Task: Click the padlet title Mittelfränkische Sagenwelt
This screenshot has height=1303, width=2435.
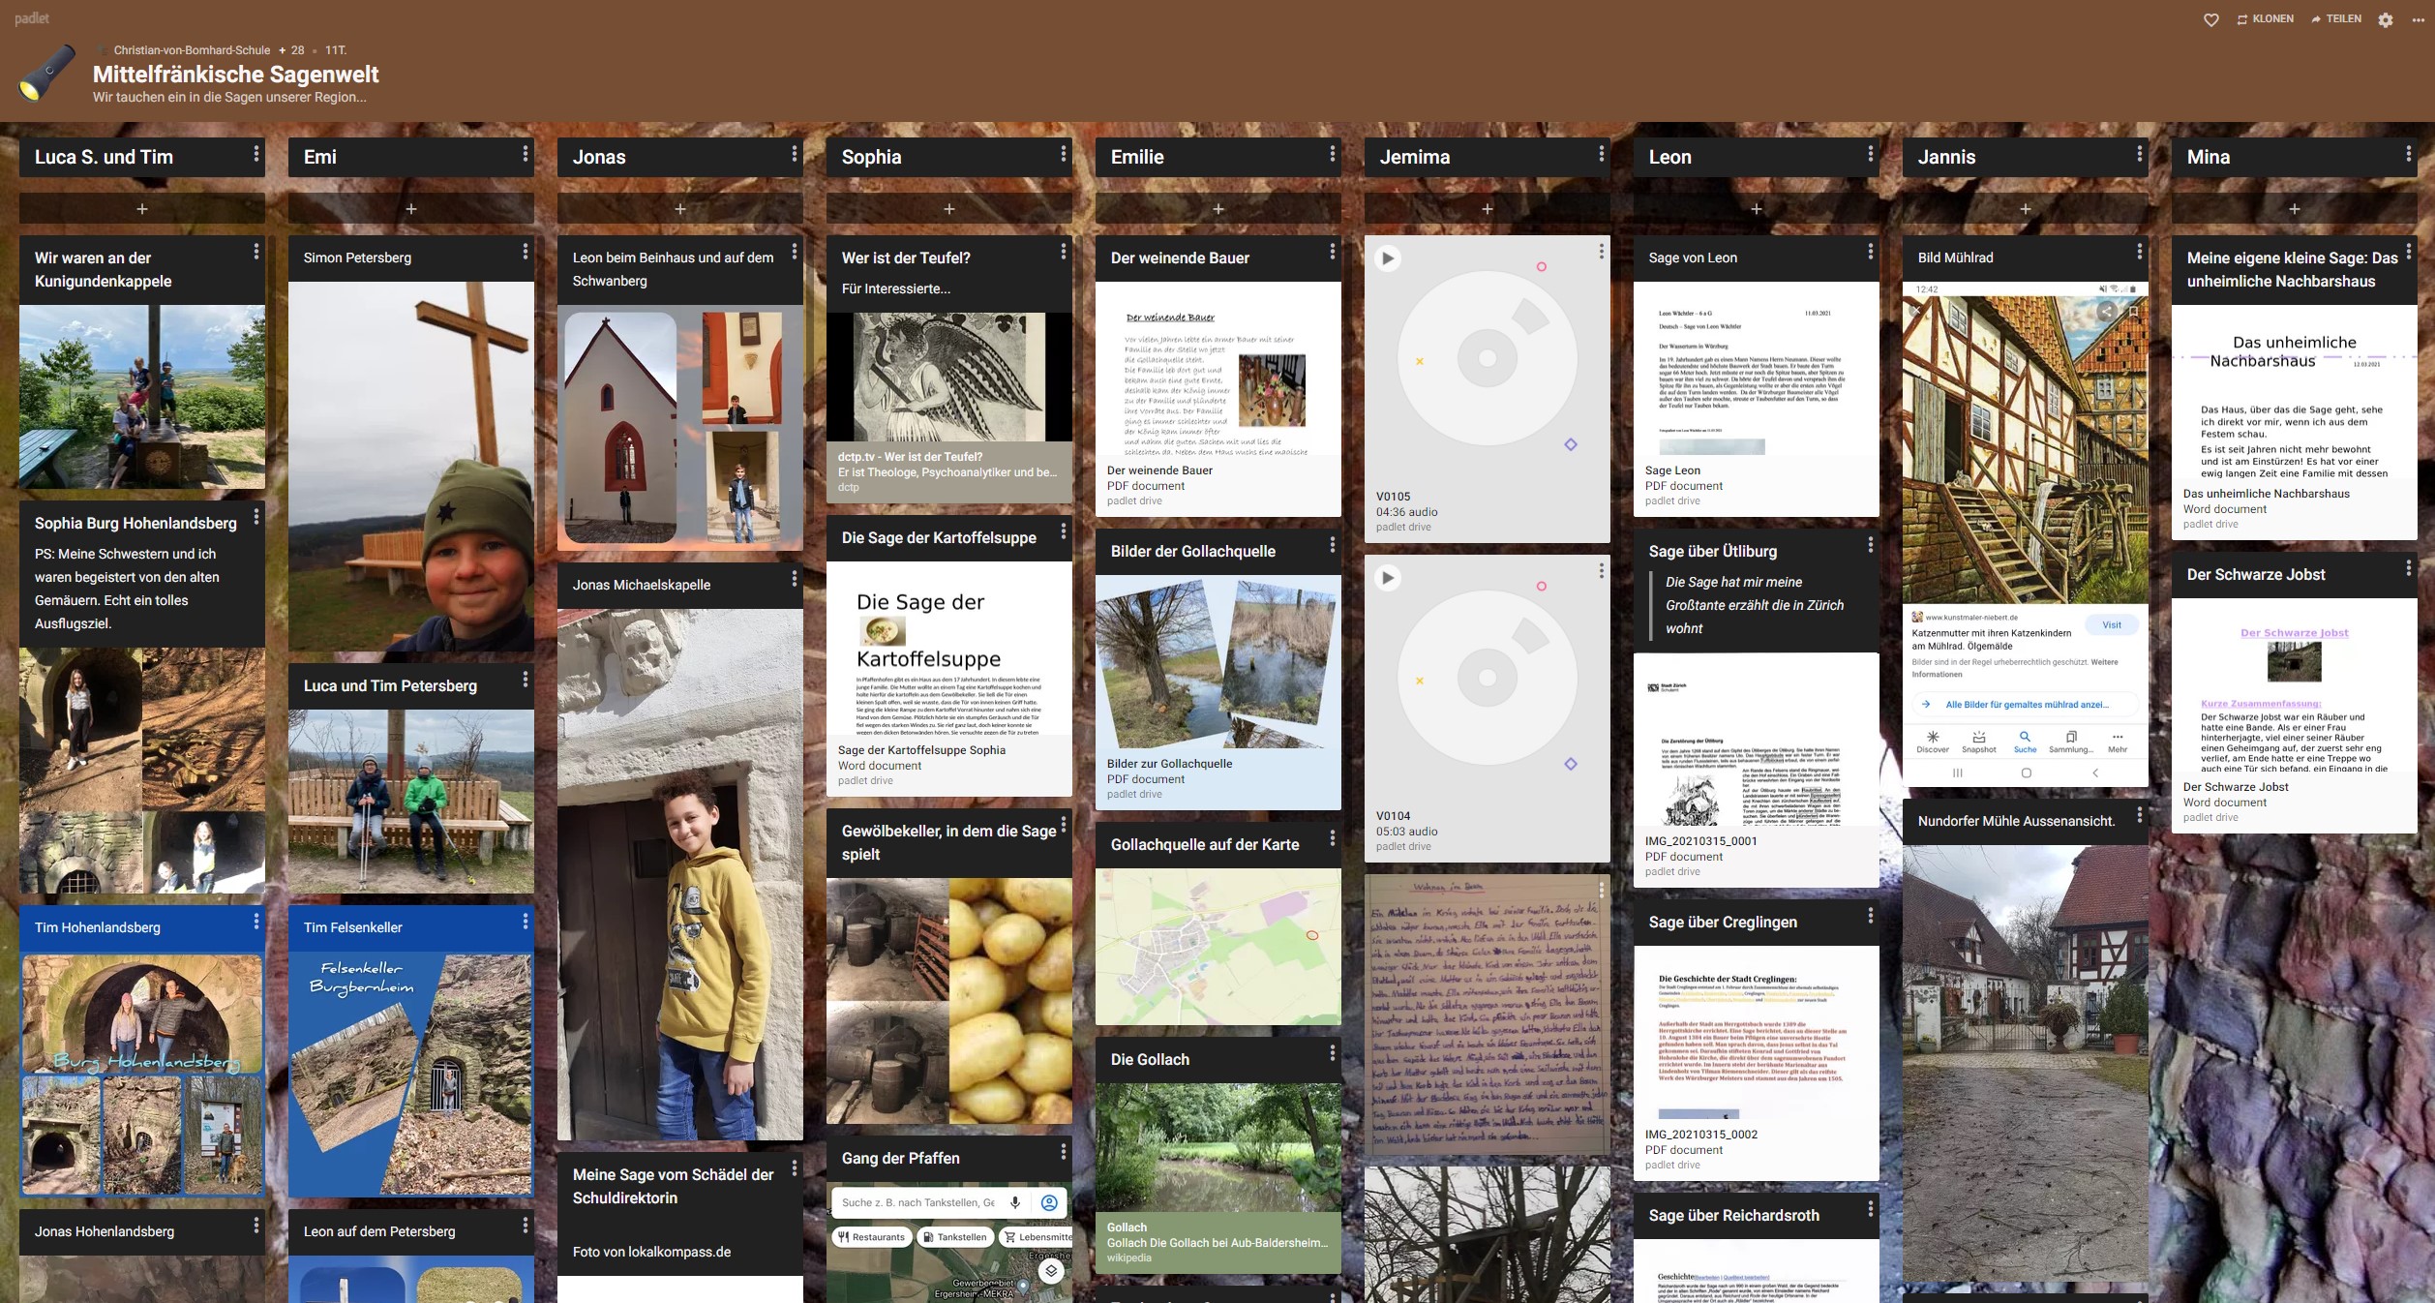Action: [x=235, y=75]
